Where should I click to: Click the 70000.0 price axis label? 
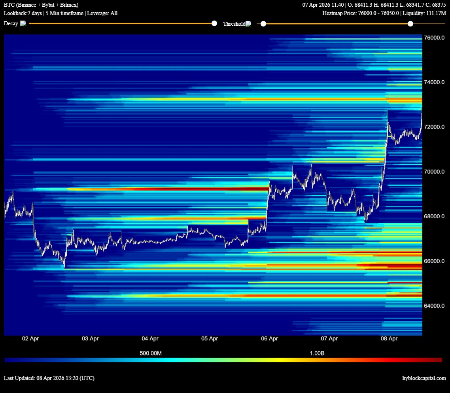click(434, 172)
